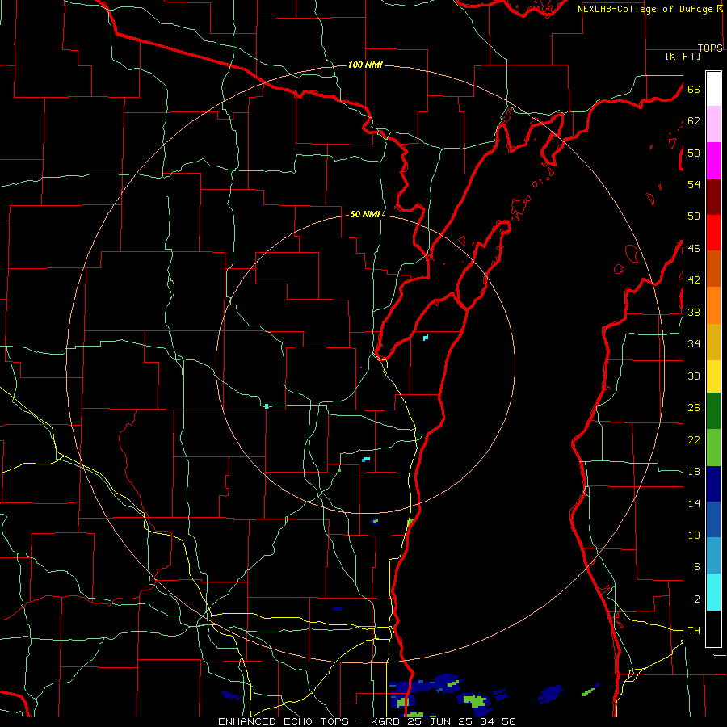This screenshot has width=727, height=727.
Task: Click the "46" legend value
Action: tap(694, 249)
